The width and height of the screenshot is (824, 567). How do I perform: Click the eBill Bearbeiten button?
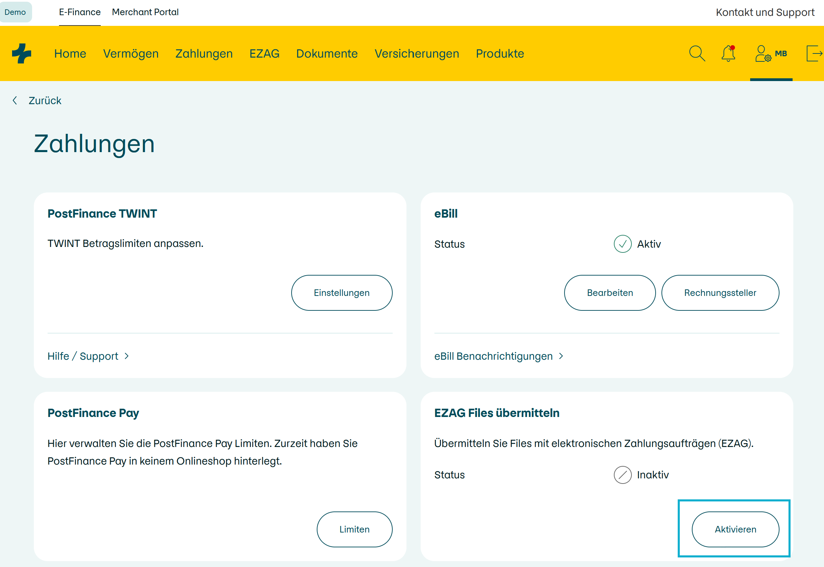(610, 293)
